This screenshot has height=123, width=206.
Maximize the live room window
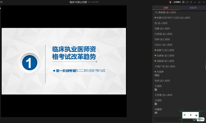tap(199, 2)
